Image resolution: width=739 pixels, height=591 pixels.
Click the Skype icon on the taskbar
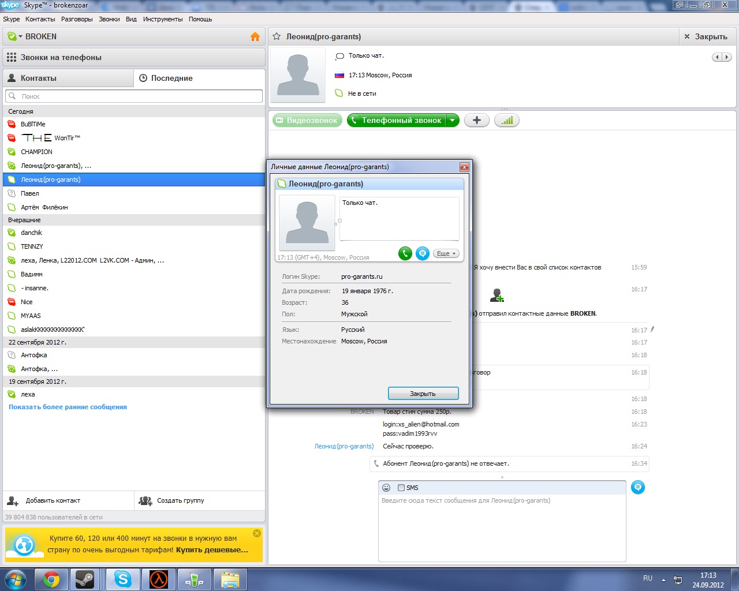point(122,579)
